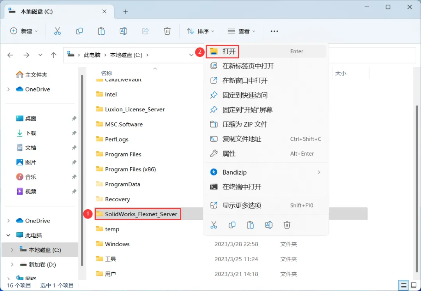This screenshot has height=291, width=421.
Task: Switch to details view icon in the status bar
Action: click(x=404, y=285)
